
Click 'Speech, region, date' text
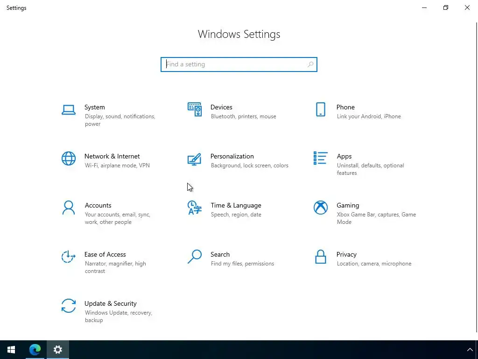tap(236, 215)
